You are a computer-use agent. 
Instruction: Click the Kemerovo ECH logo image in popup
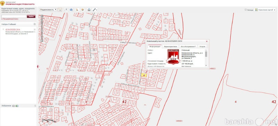(x=173, y=56)
